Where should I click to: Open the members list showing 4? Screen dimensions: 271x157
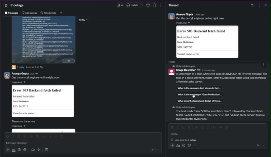[x=120, y=5]
